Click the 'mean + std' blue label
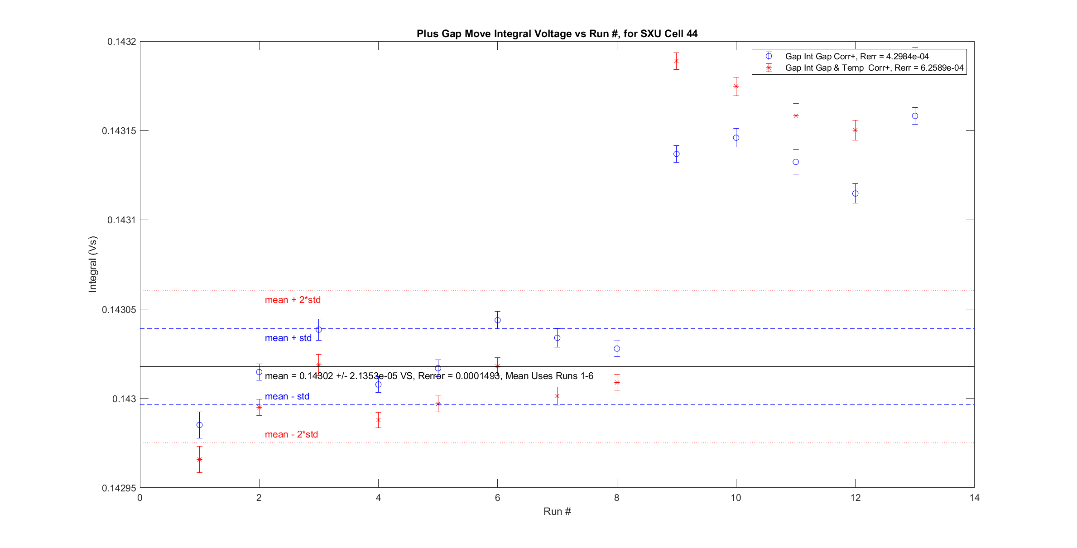 pyautogui.click(x=288, y=338)
